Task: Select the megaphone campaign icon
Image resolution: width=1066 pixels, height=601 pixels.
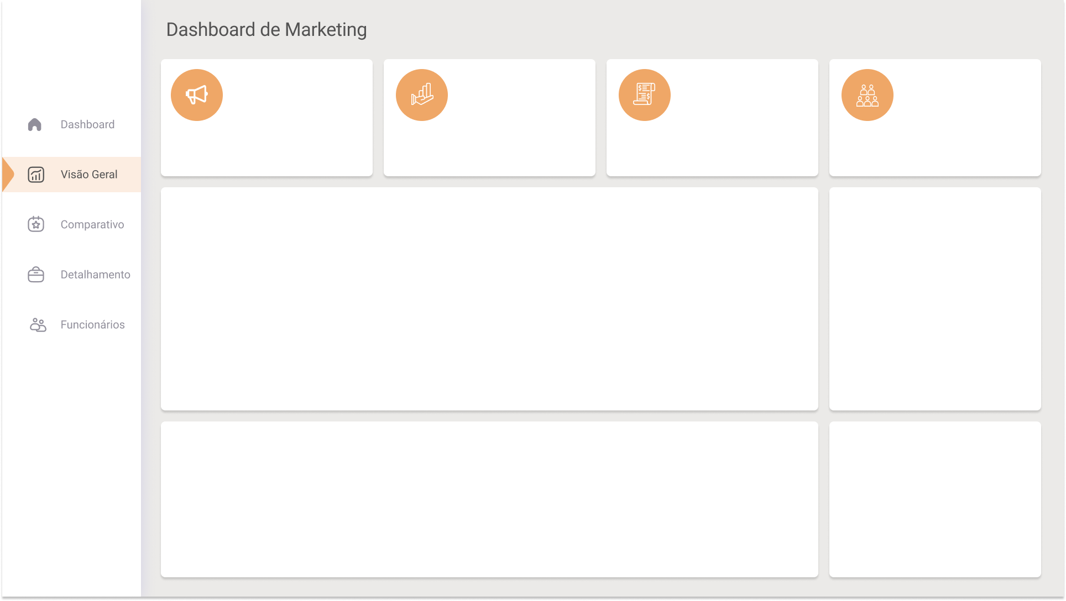Action: pyautogui.click(x=196, y=94)
